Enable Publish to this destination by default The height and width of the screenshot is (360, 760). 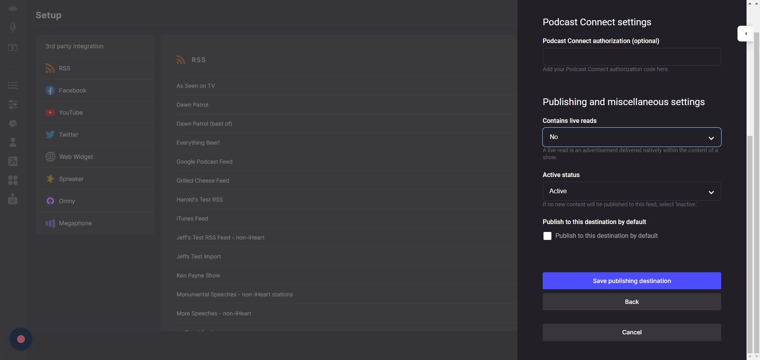[x=547, y=236]
